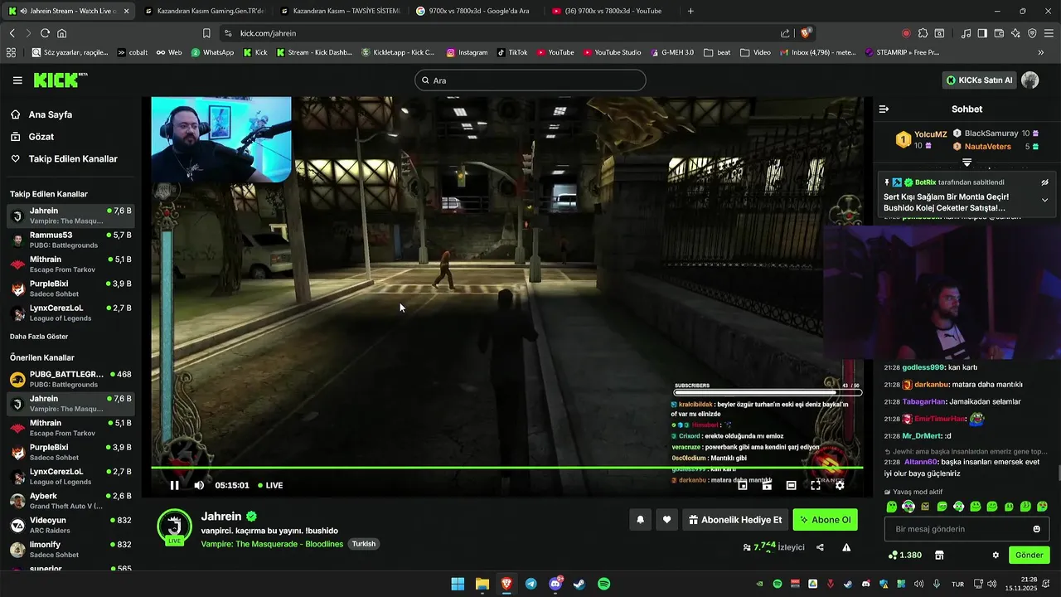Collapse the Sohbet chat panel
This screenshot has height=597, width=1061.
point(884,109)
